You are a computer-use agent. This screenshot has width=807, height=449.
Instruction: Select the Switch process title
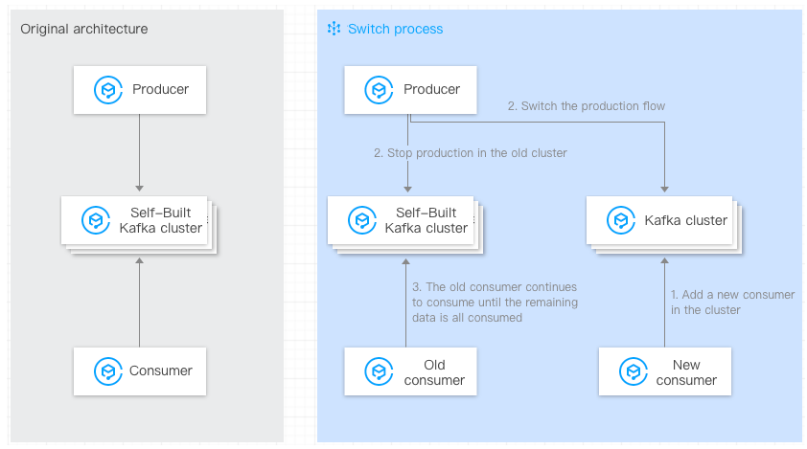[x=395, y=29]
